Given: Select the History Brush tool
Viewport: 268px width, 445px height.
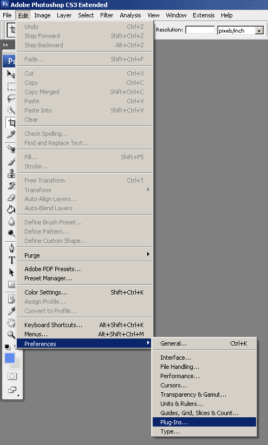Looking at the screenshot, I should pos(11,185).
